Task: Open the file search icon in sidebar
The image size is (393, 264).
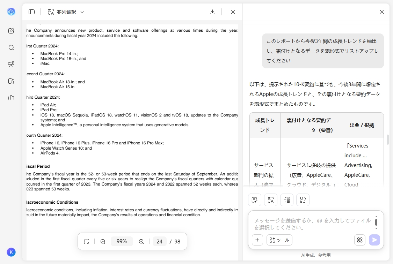Action: tap(11, 81)
